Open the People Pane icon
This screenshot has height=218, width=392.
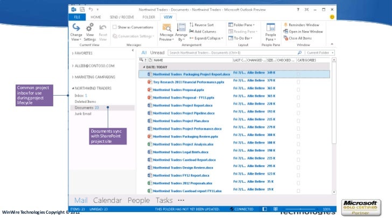click(270, 27)
